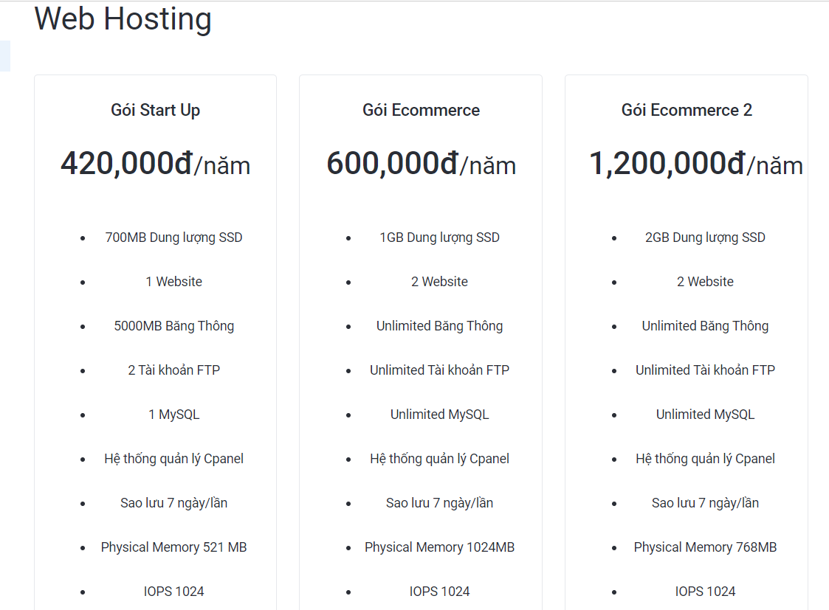
Task: Select the 1 Website list item
Action: [173, 282]
